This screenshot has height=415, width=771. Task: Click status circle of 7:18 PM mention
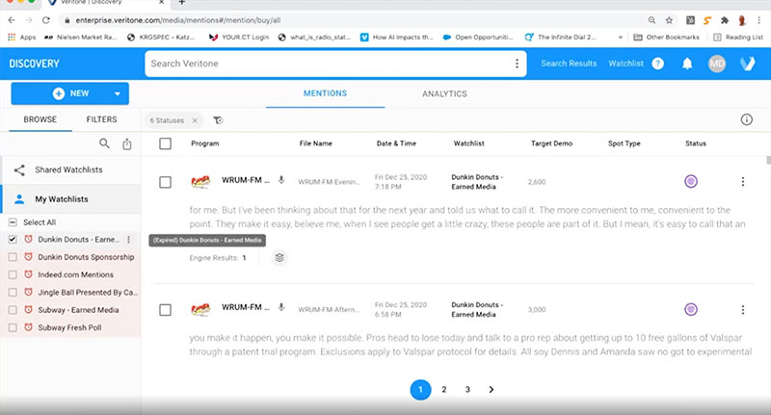tap(691, 182)
